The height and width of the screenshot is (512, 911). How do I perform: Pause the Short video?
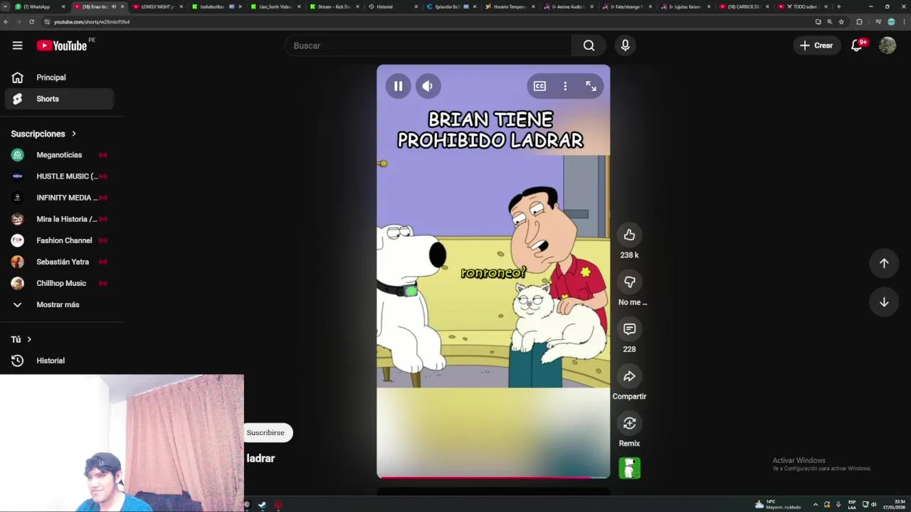click(x=398, y=86)
